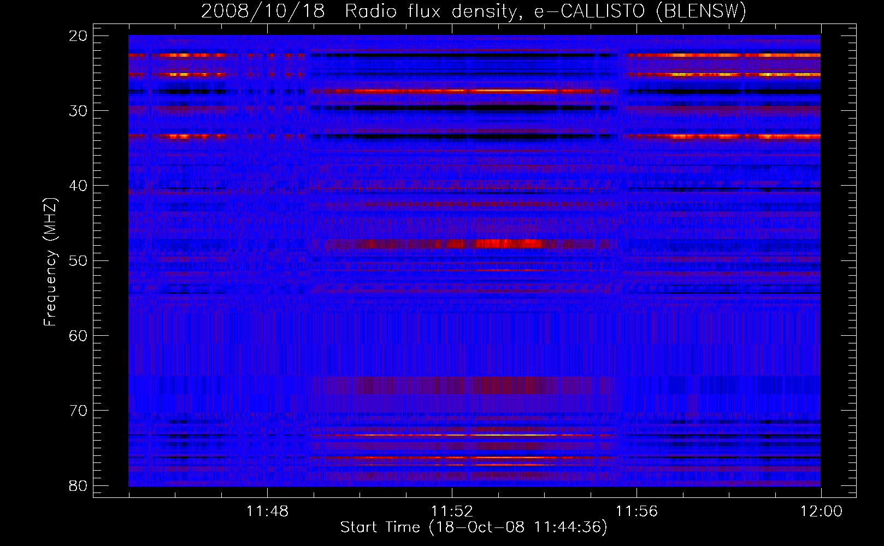Click the 40 frequency tick label

tap(79, 186)
